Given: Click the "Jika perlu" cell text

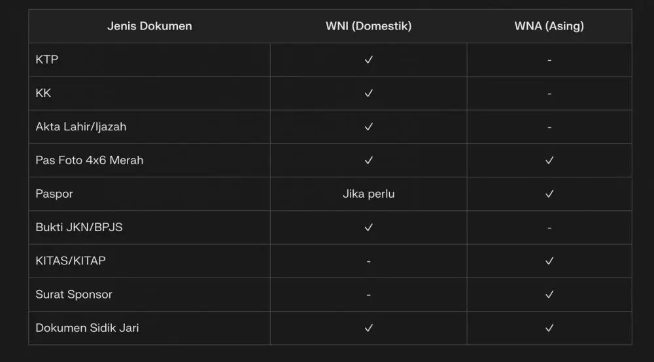Looking at the screenshot, I should (x=369, y=194).
